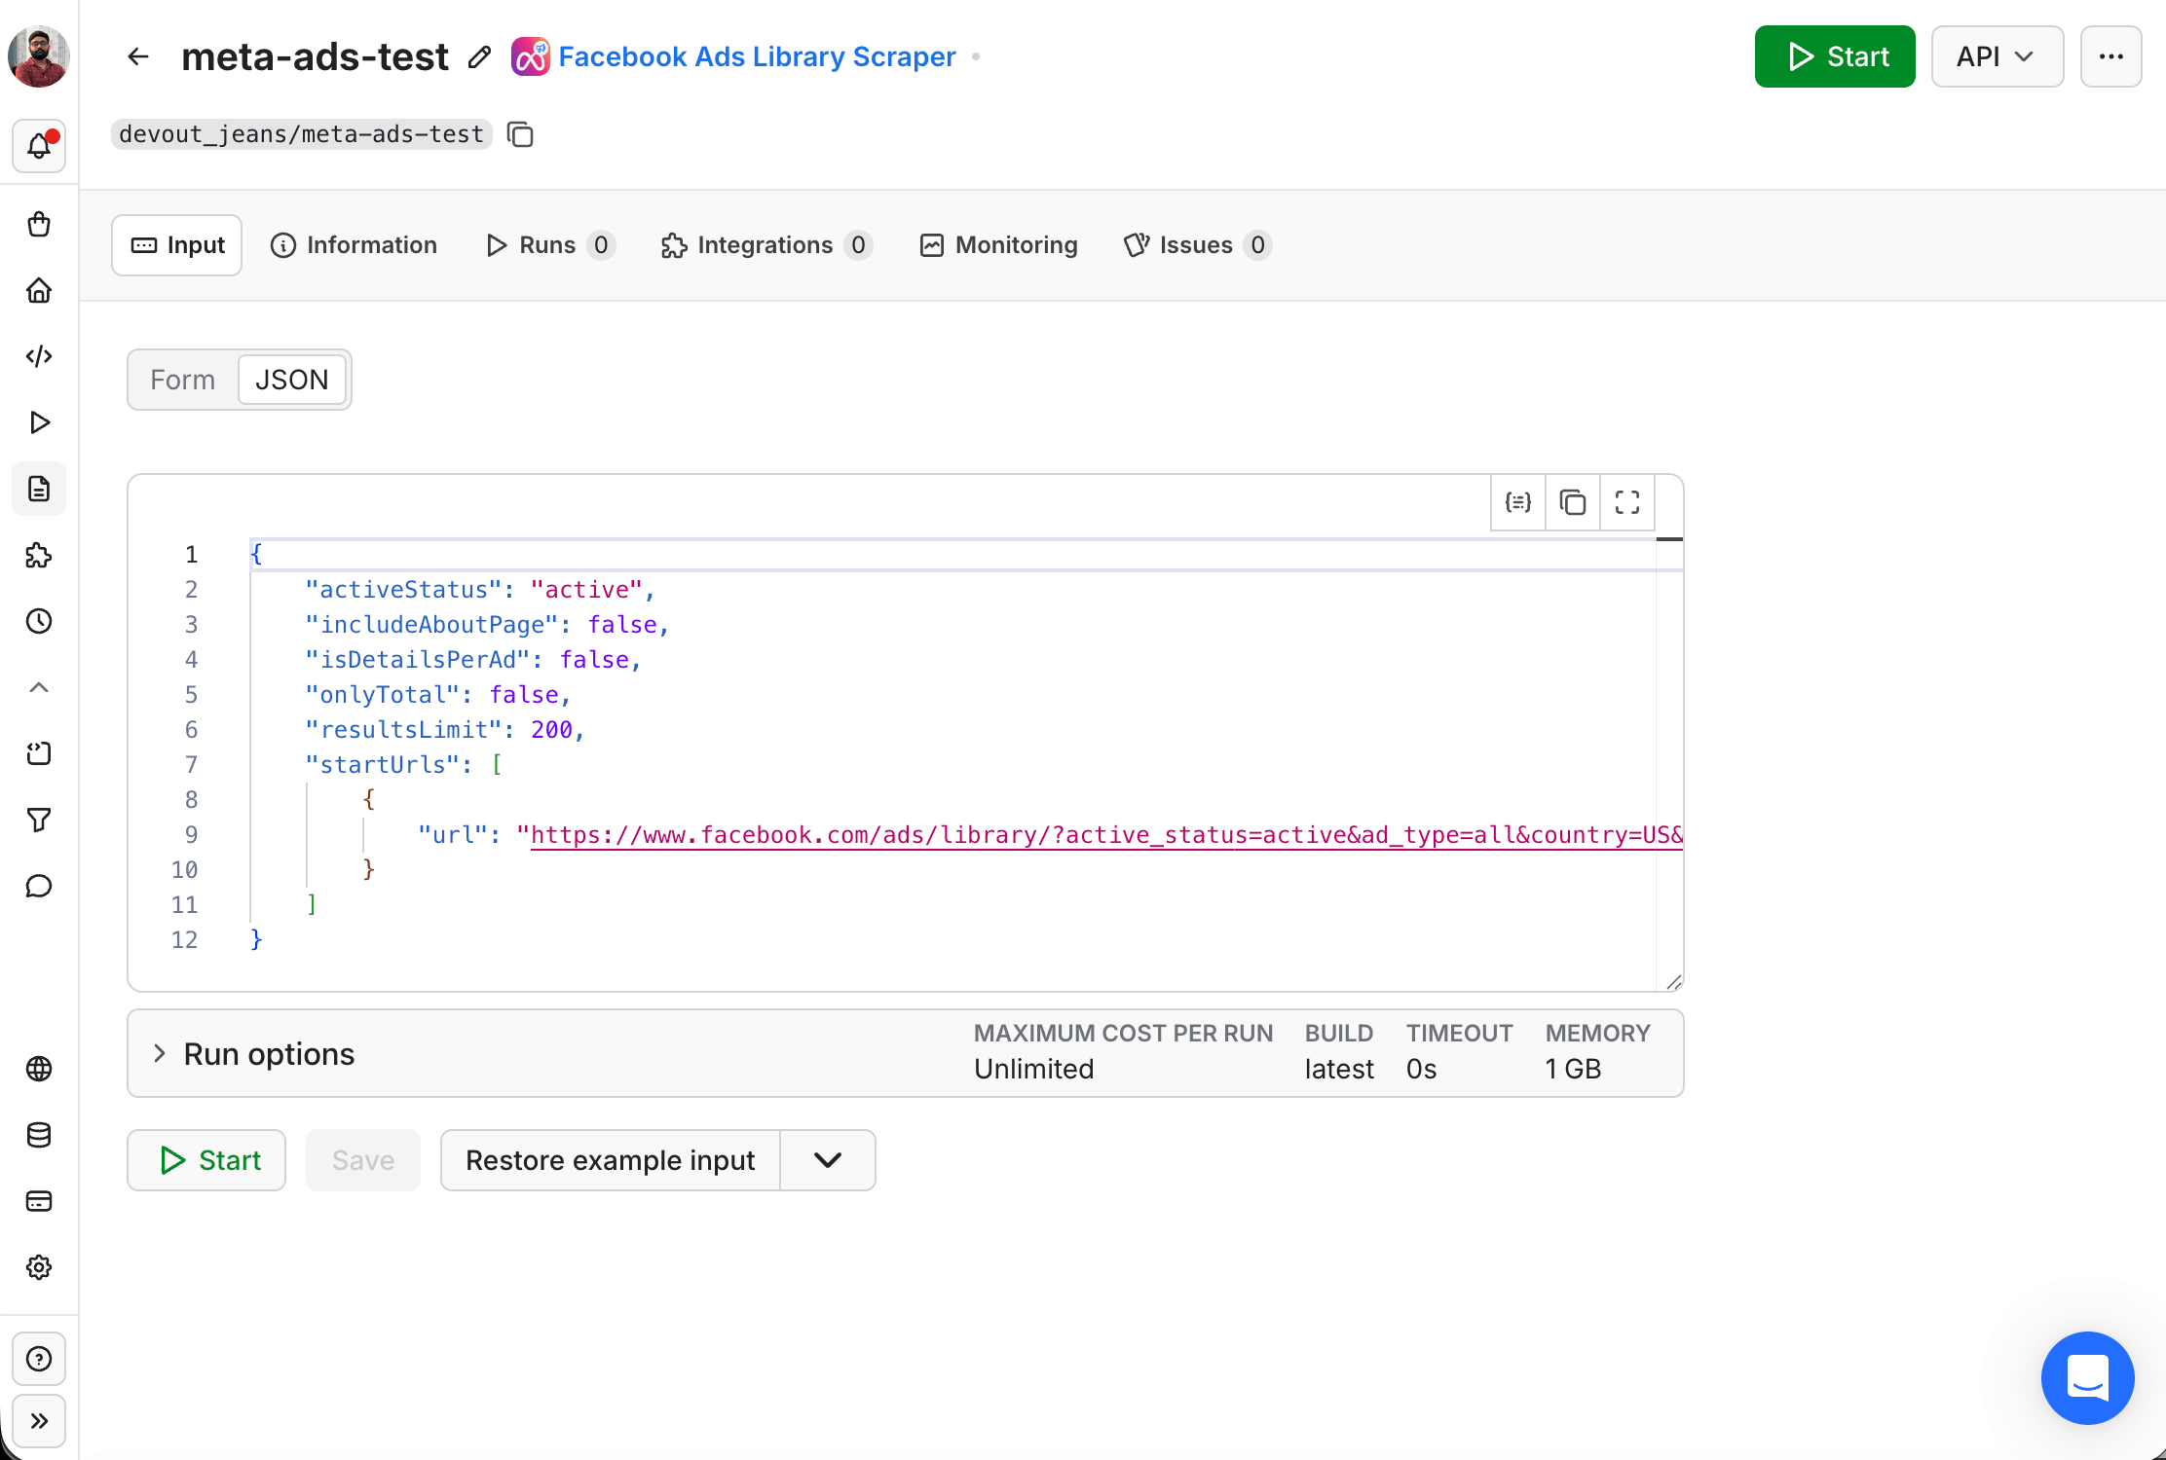Click line number 12 in editor gutter
Screen dimensions: 2166x1460
point(184,940)
